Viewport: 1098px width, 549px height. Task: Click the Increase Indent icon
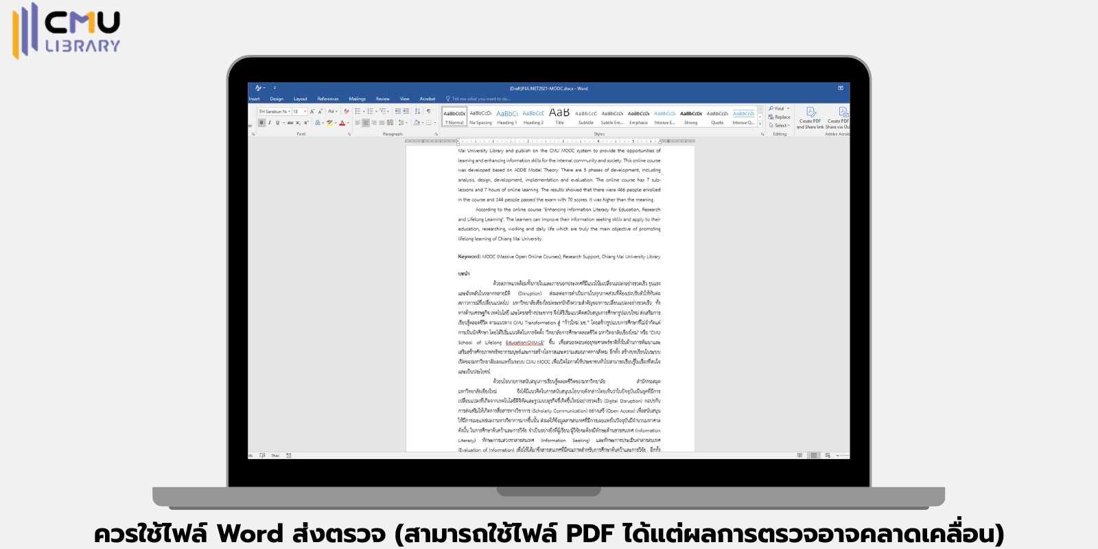pyautogui.click(x=406, y=111)
